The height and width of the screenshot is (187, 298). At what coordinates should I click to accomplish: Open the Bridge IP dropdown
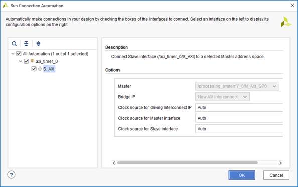[222, 97]
